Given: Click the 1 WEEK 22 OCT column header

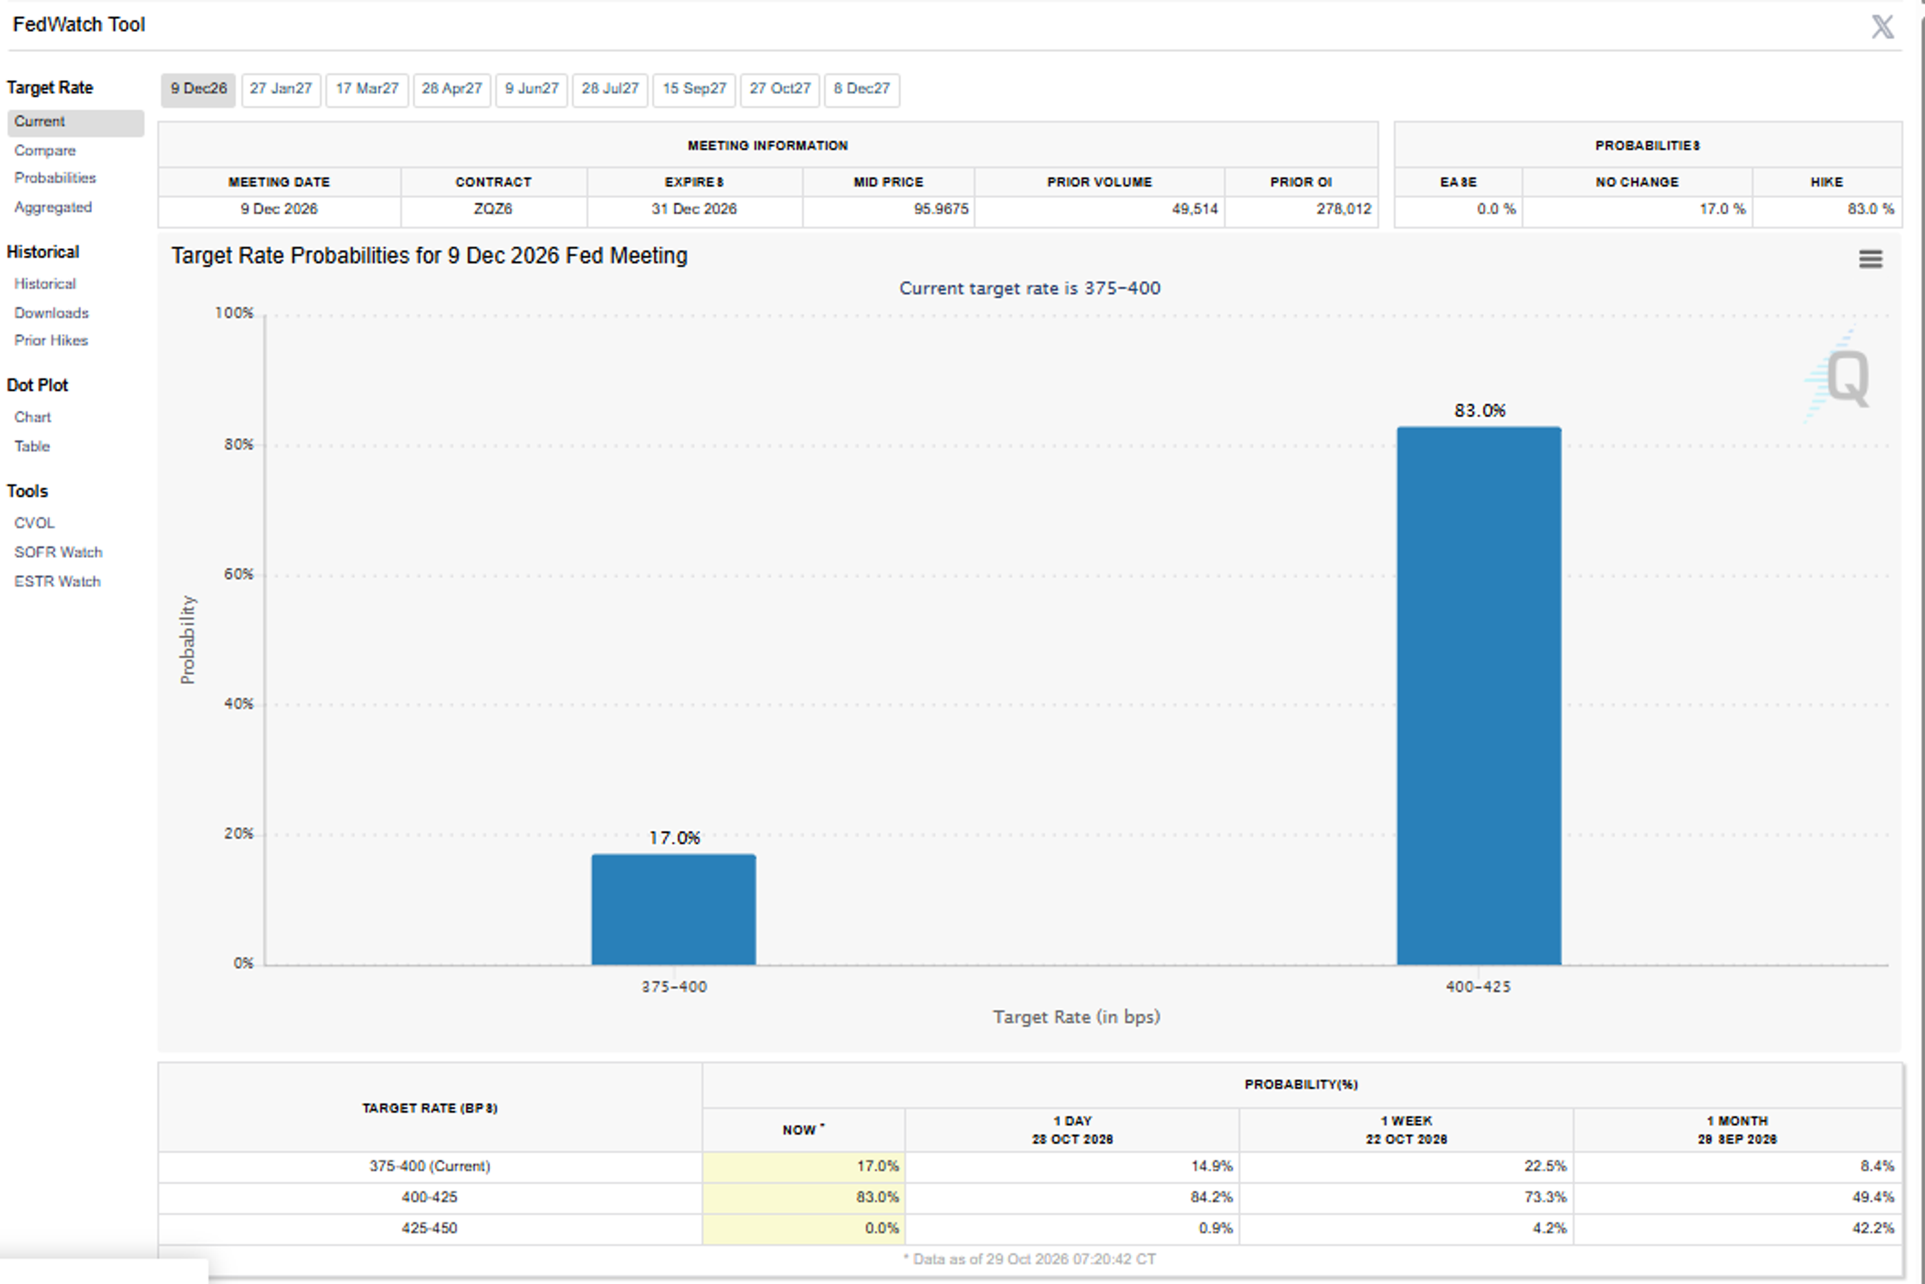Looking at the screenshot, I should [x=1406, y=1131].
